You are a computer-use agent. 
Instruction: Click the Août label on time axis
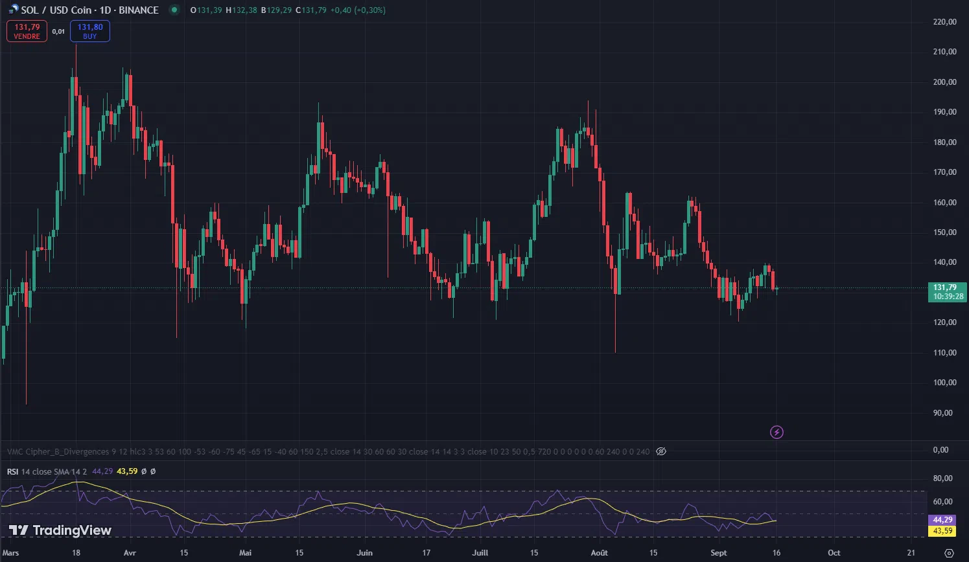600,553
